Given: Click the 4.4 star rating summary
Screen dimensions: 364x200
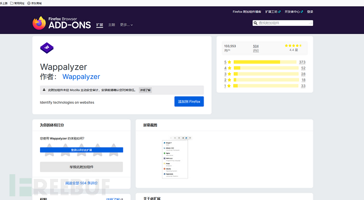Looking at the screenshot, I should [x=293, y=48].
